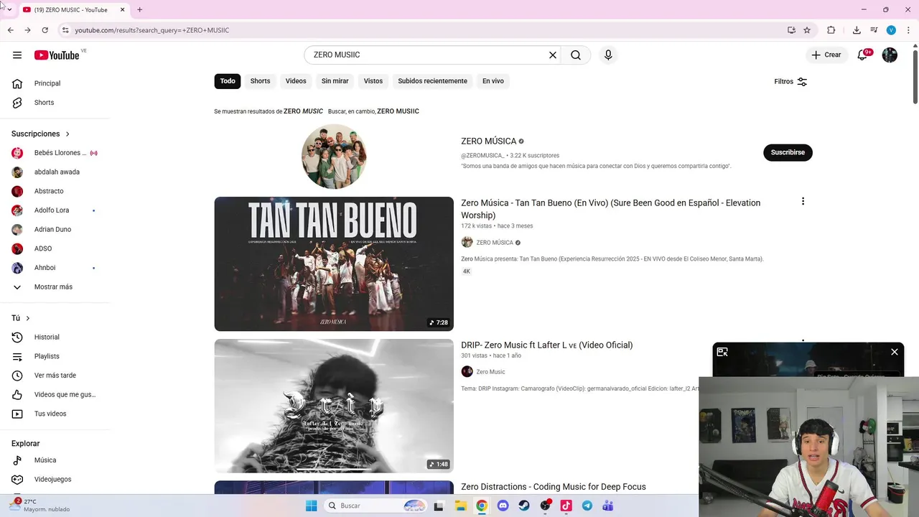This screenshot has width=919, height=517.
Task: Start voice search with the microphone
Action: click(608, 55)
